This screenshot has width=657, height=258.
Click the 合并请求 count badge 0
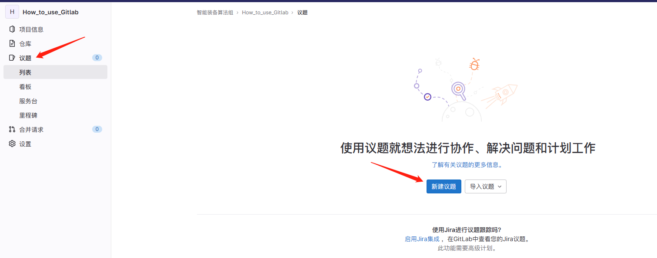tap(97, 129)
